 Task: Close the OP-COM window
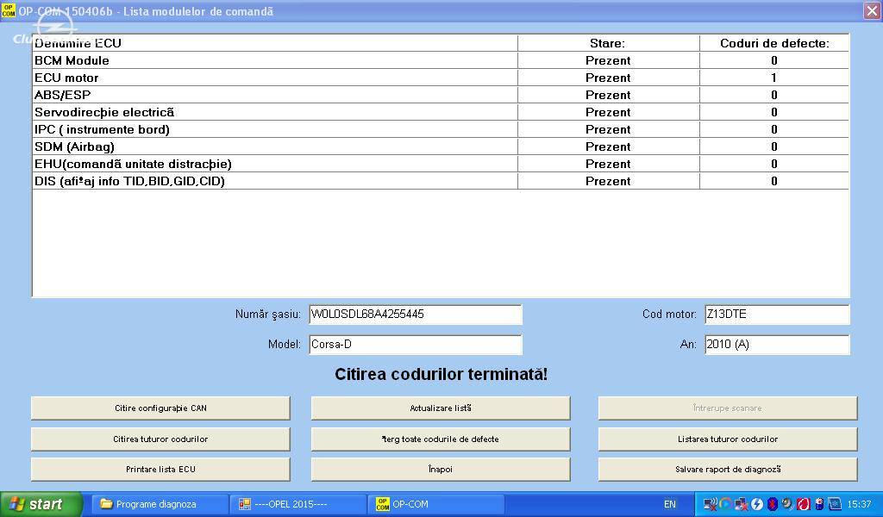872,10
